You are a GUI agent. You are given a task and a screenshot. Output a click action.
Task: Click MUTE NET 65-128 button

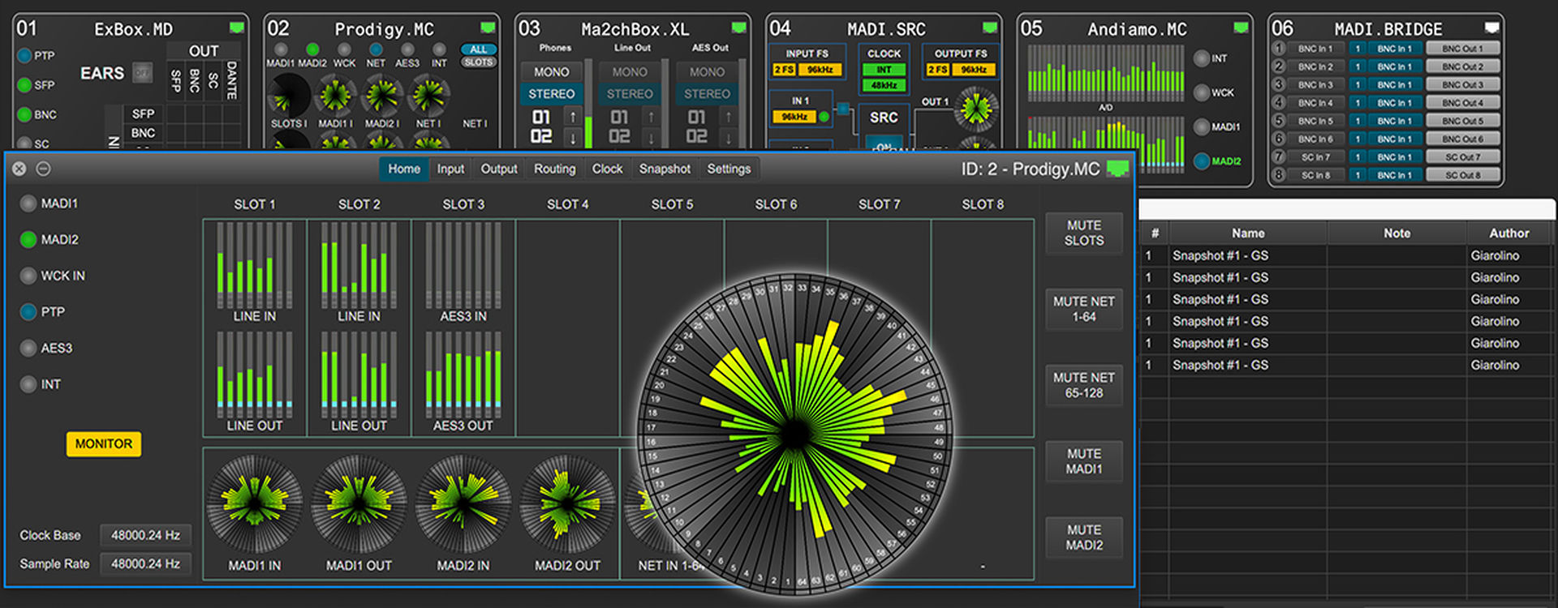click(1084, 385)
